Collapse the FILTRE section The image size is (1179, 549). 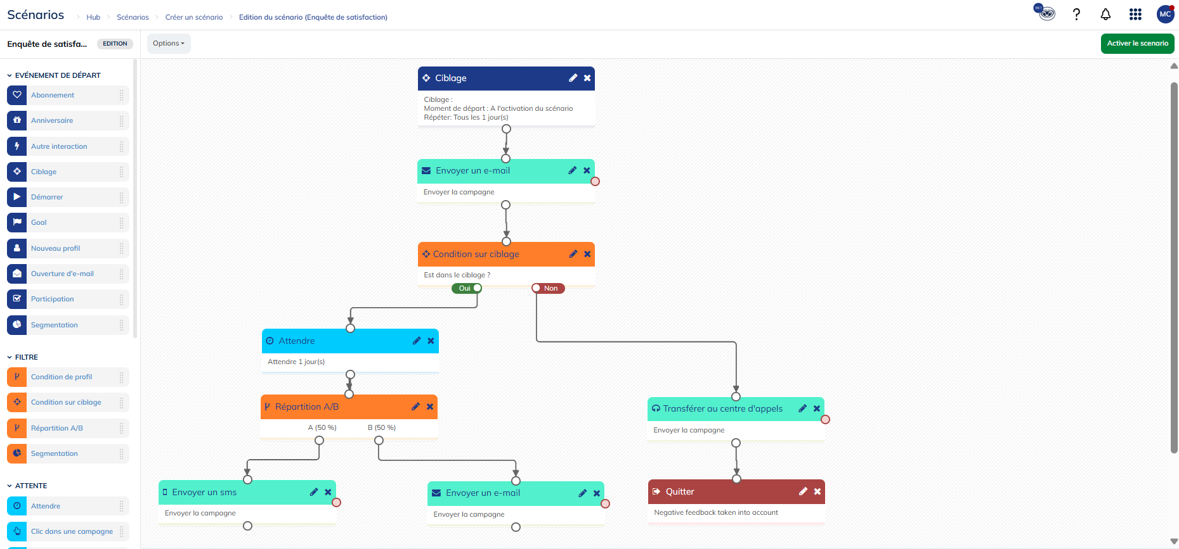click(x=10, y=357)
